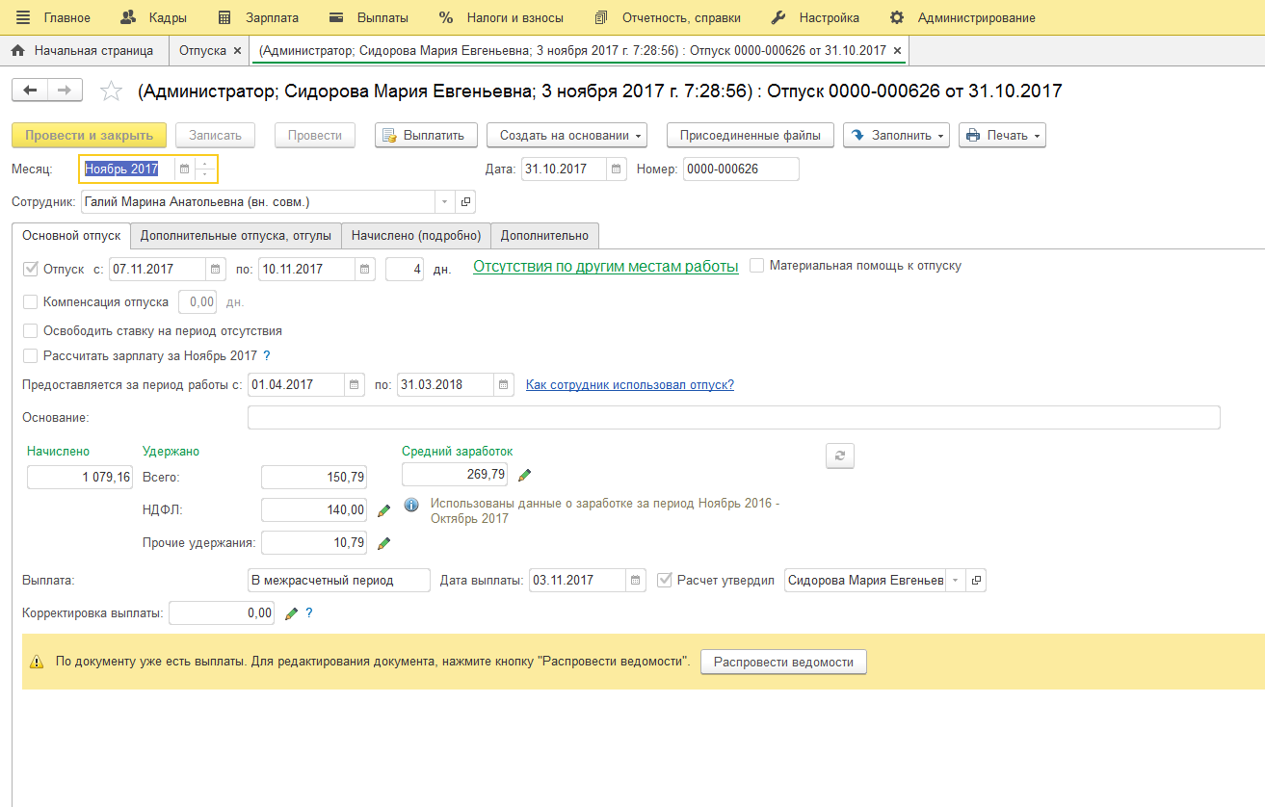Open the Печать dropdown menu
This screenshot has height=807, width=1265.
click(x=1002, y=136)
